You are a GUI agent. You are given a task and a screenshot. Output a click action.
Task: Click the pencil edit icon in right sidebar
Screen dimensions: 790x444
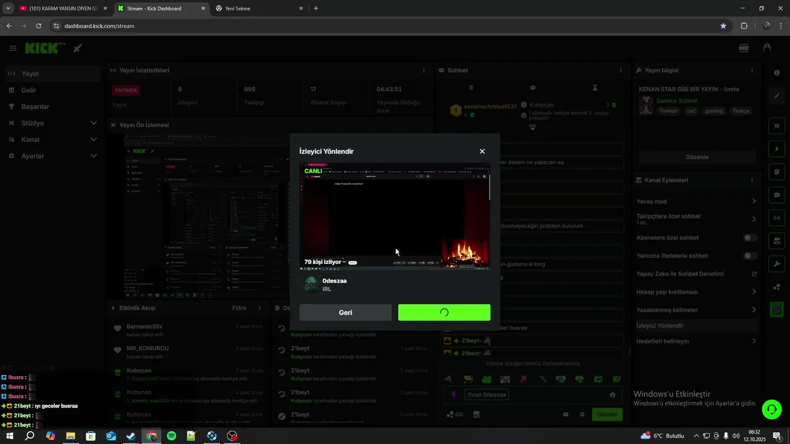[776, 96]
